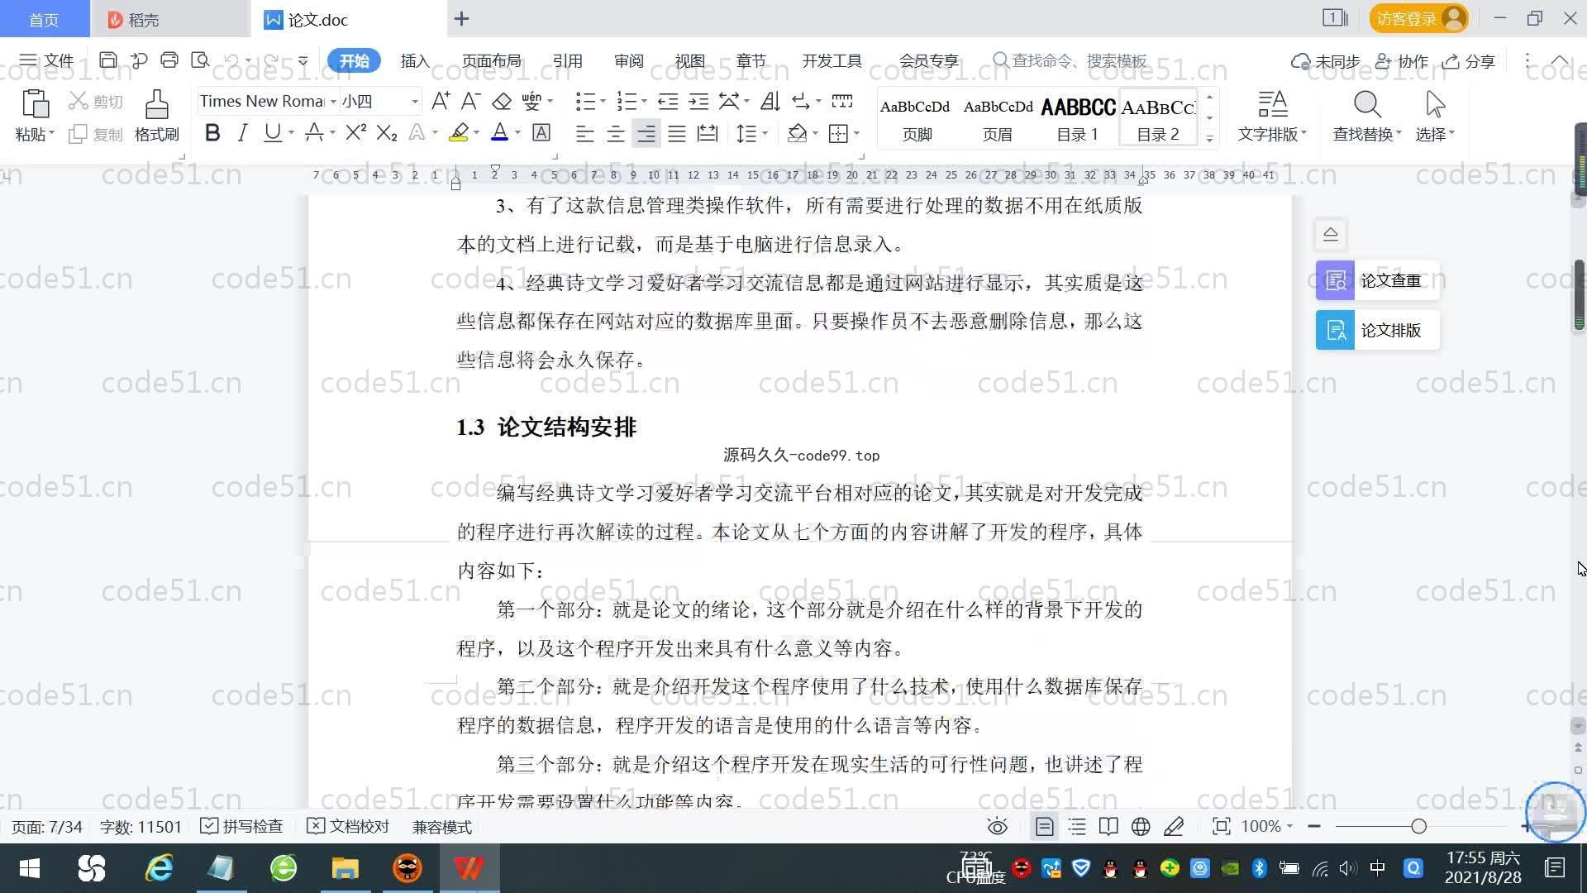Toggle full screen display
Viewport: 1587px width, 893px height.
pyautogui.click(x=1221, y=826)
